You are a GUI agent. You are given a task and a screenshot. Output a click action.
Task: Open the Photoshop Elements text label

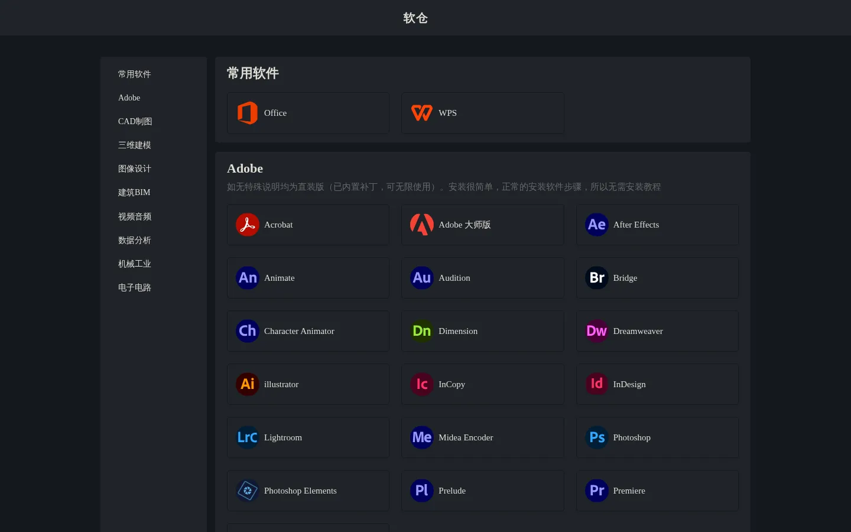point(300,491)
